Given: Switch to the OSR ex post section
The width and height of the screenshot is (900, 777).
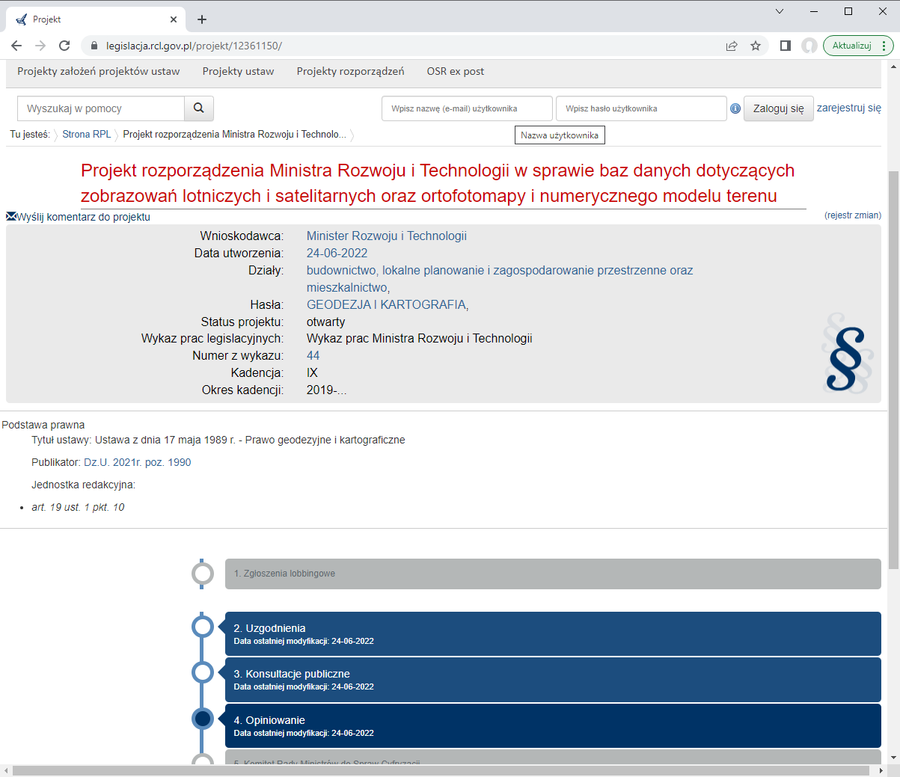Looking at the screenshot, I should coord(455,72).
